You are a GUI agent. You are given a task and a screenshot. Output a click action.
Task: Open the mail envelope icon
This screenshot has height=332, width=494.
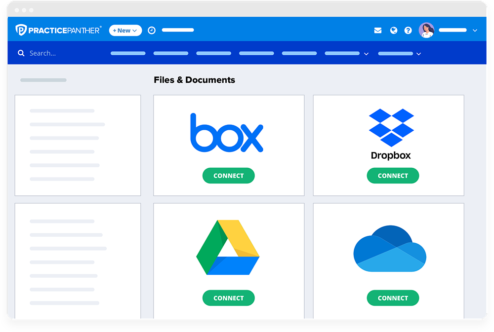click(x=378, y=31)
